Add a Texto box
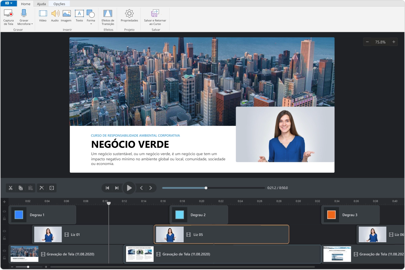The height and width of the screenshot is (270, 405). 79,14
